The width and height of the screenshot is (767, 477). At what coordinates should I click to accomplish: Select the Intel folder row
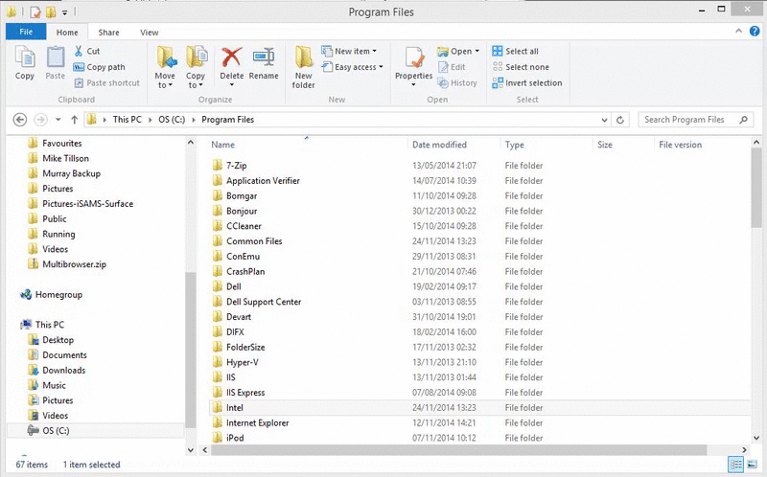point(479,408)
